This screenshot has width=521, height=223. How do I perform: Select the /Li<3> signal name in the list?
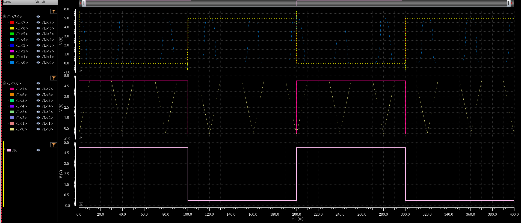coord(22,45)
